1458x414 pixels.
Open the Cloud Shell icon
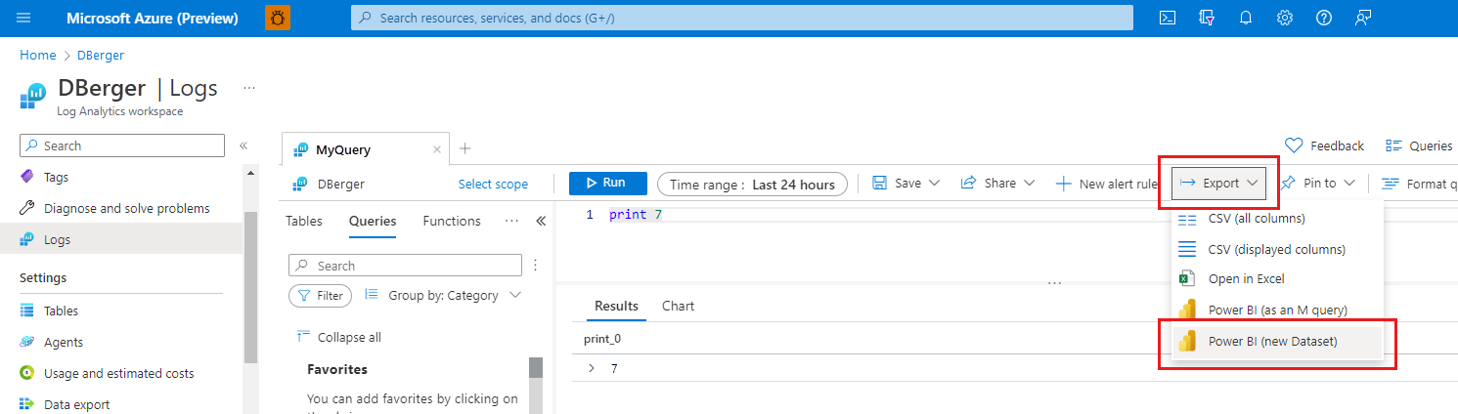point(1167,18)
